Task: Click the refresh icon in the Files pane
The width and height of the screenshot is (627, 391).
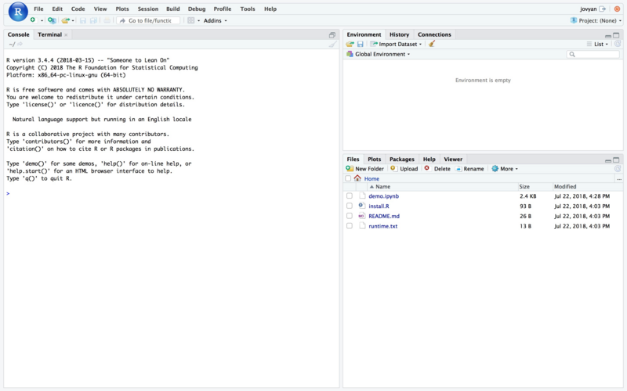Action: click(x=618, y=169)
